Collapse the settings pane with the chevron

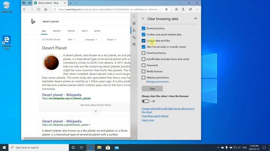[134, 16]
